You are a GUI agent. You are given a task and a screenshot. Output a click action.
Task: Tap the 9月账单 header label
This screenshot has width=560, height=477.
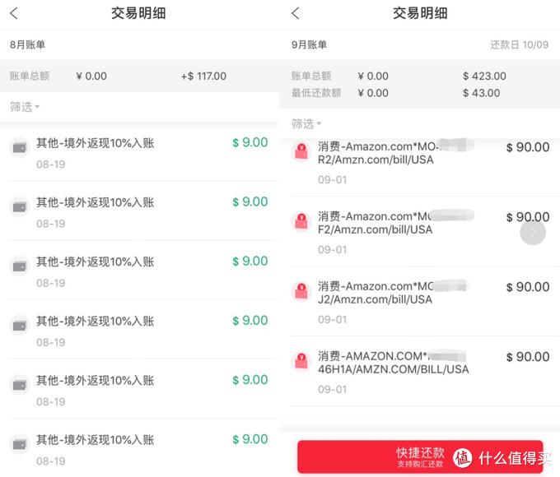[309, 45]
